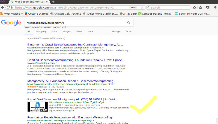Viewport: 218px width, 124px height.
Task: Open the search Tools menu
Action: [128, 31]
